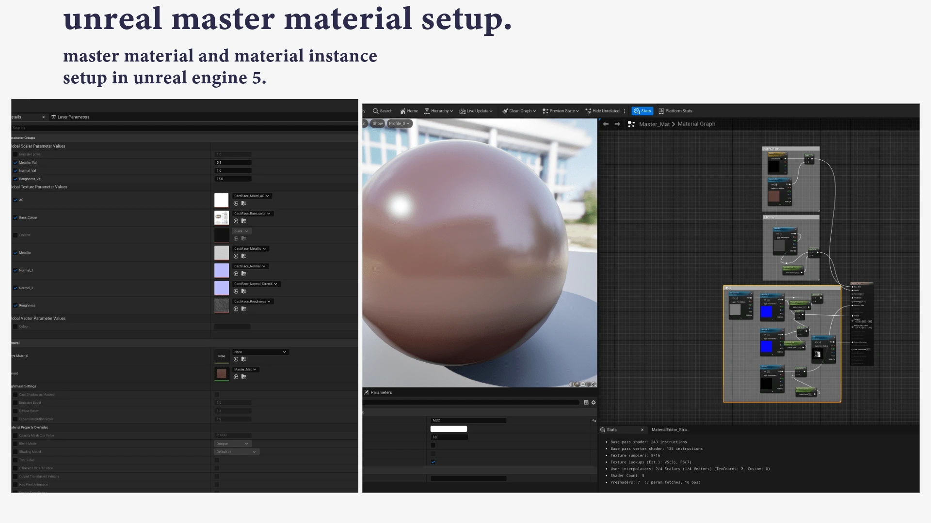Viewport: 931px width, 523px height.
Task: Use selected asset for Parent material
Action: (x=236, y=377)
